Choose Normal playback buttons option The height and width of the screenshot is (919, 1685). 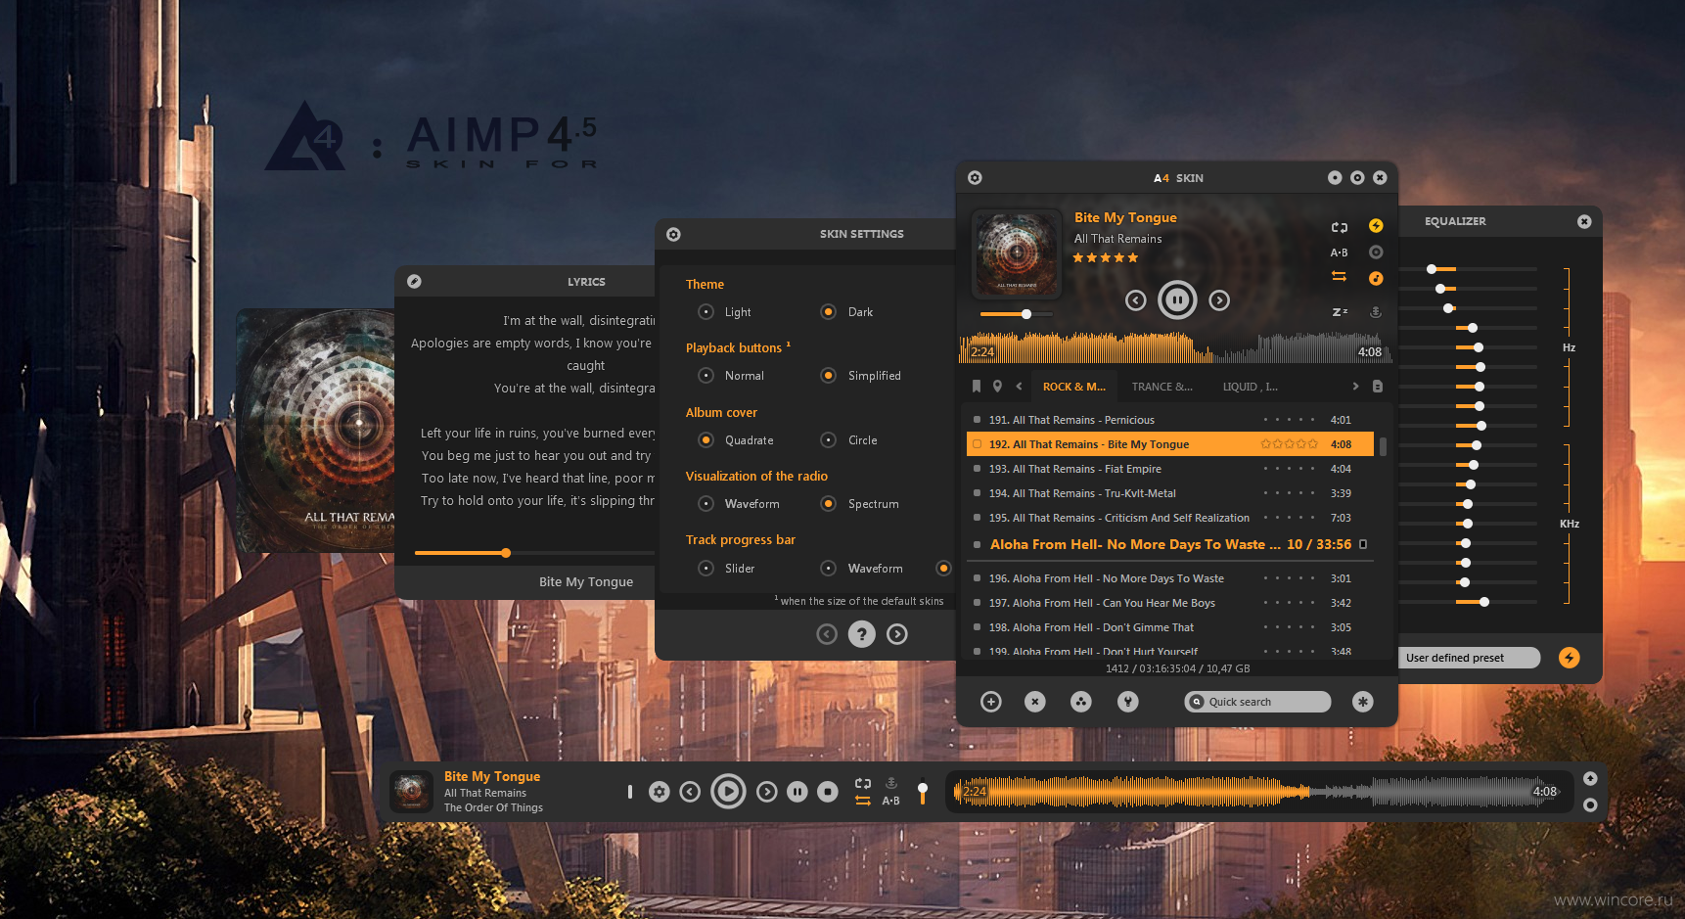[706, 376]
